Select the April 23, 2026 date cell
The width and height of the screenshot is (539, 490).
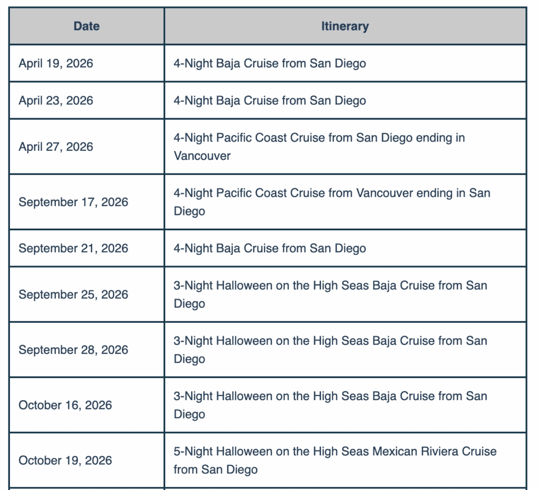[56, 100]
